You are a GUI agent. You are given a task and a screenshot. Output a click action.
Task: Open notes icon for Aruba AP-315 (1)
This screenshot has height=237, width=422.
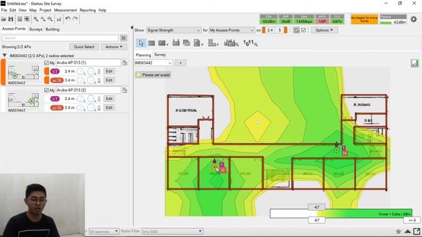[125, 63]
